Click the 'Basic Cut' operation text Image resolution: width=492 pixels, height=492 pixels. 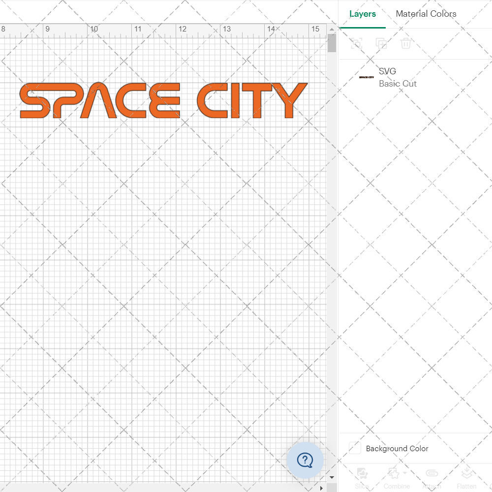click(x=398, y=84)
